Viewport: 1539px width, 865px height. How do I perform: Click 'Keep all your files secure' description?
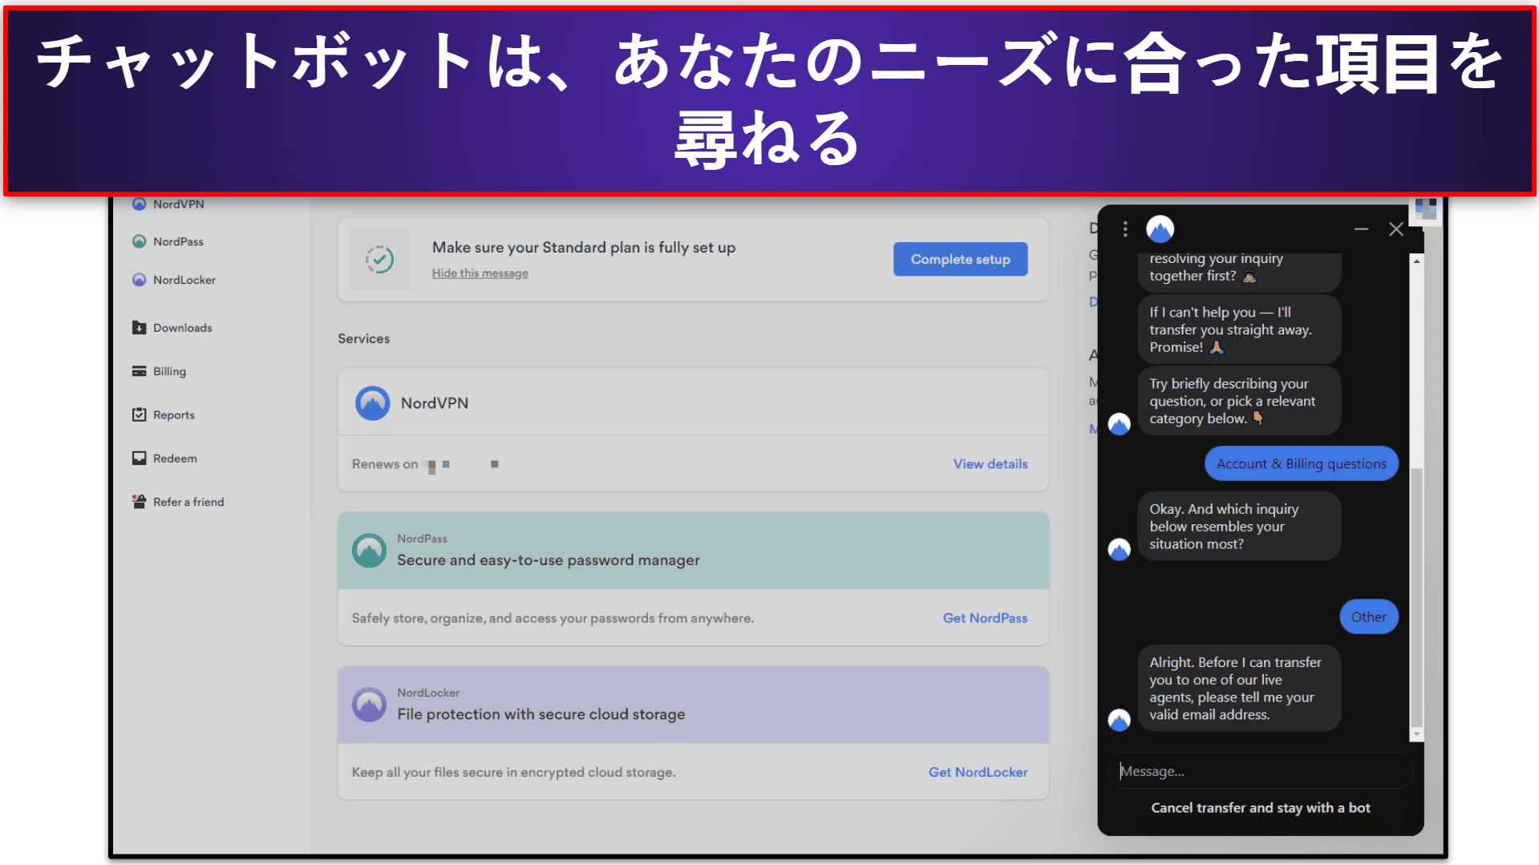[x=513, y=772]
